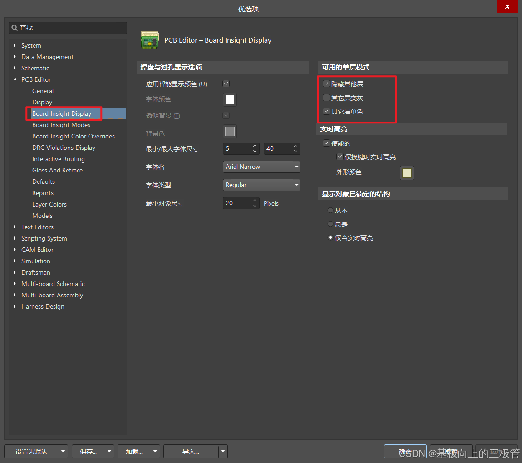
Task: Open Board Insight Color Overrides page
Action: point(73,136)
